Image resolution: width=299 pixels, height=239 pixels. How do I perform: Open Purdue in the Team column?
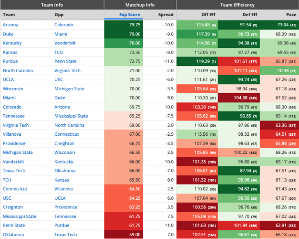[x=10, y=61]
